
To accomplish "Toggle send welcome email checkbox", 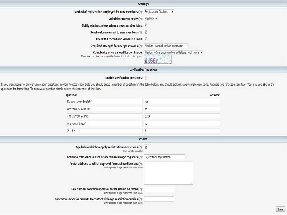I will (x=146, y=32).
